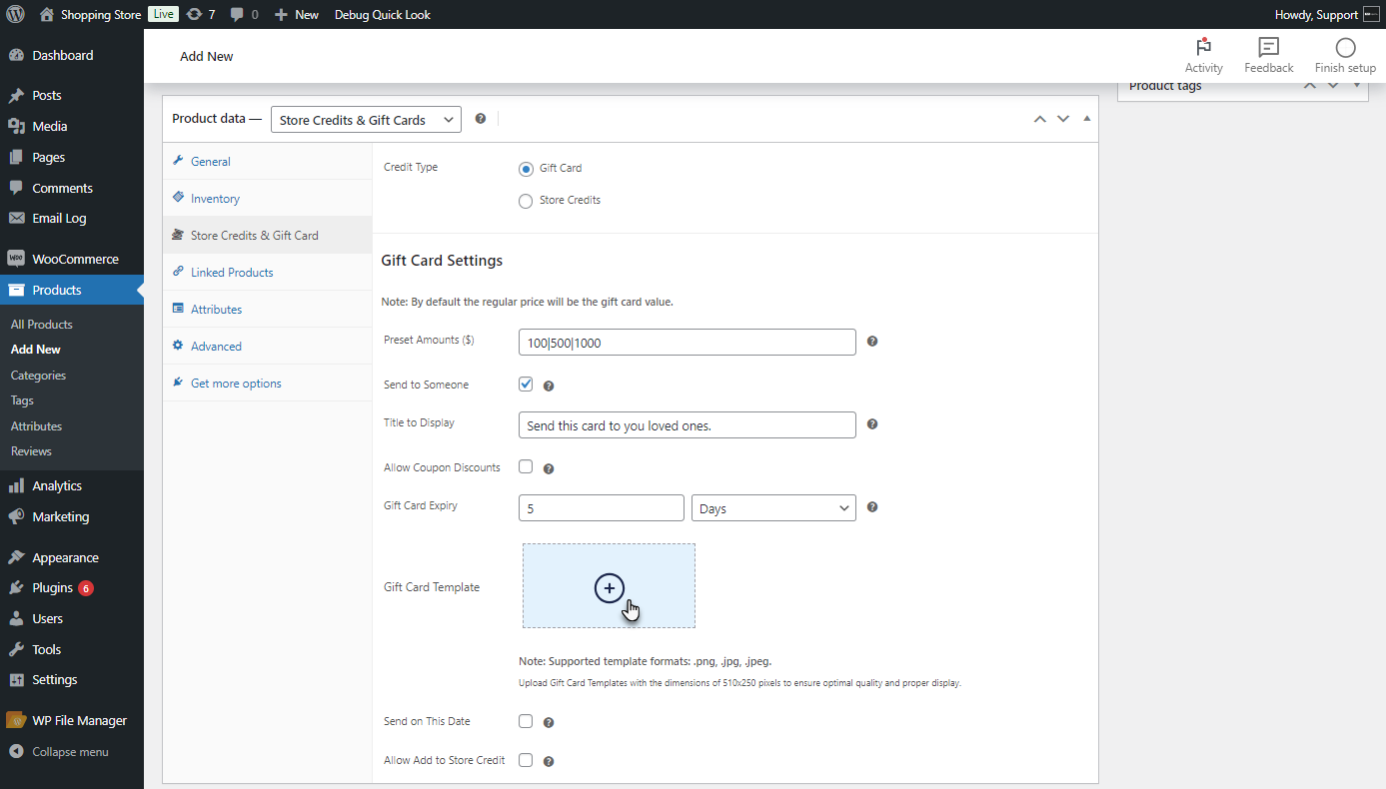
Task: Open the comments bubble in admin bar
Action: [x=244, y=15]
